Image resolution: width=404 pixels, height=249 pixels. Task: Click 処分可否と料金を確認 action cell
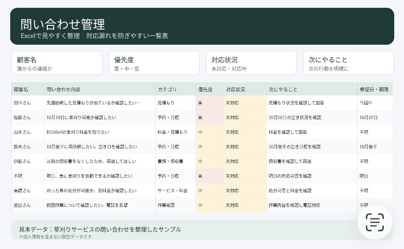(x=312, y=191)
